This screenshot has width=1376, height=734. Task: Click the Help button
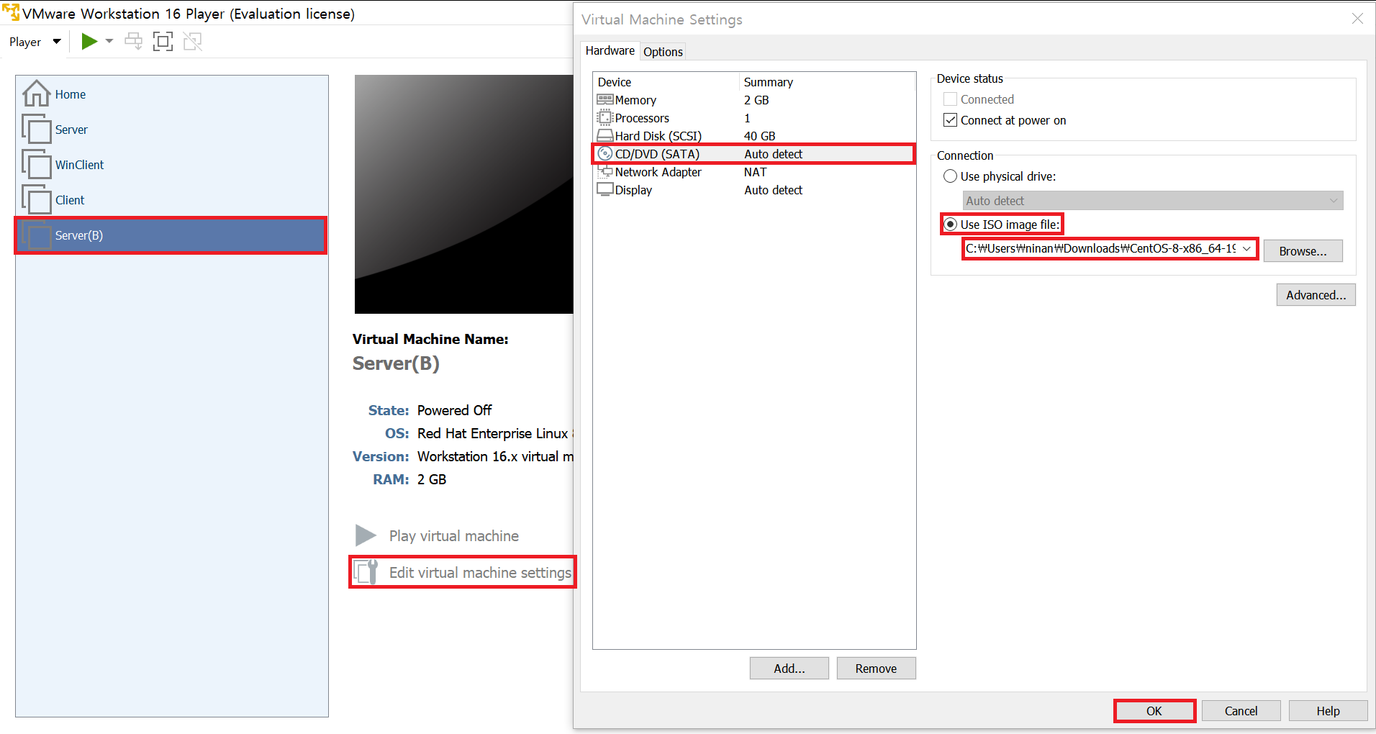pyautogui.click(x=1328, y=711)
